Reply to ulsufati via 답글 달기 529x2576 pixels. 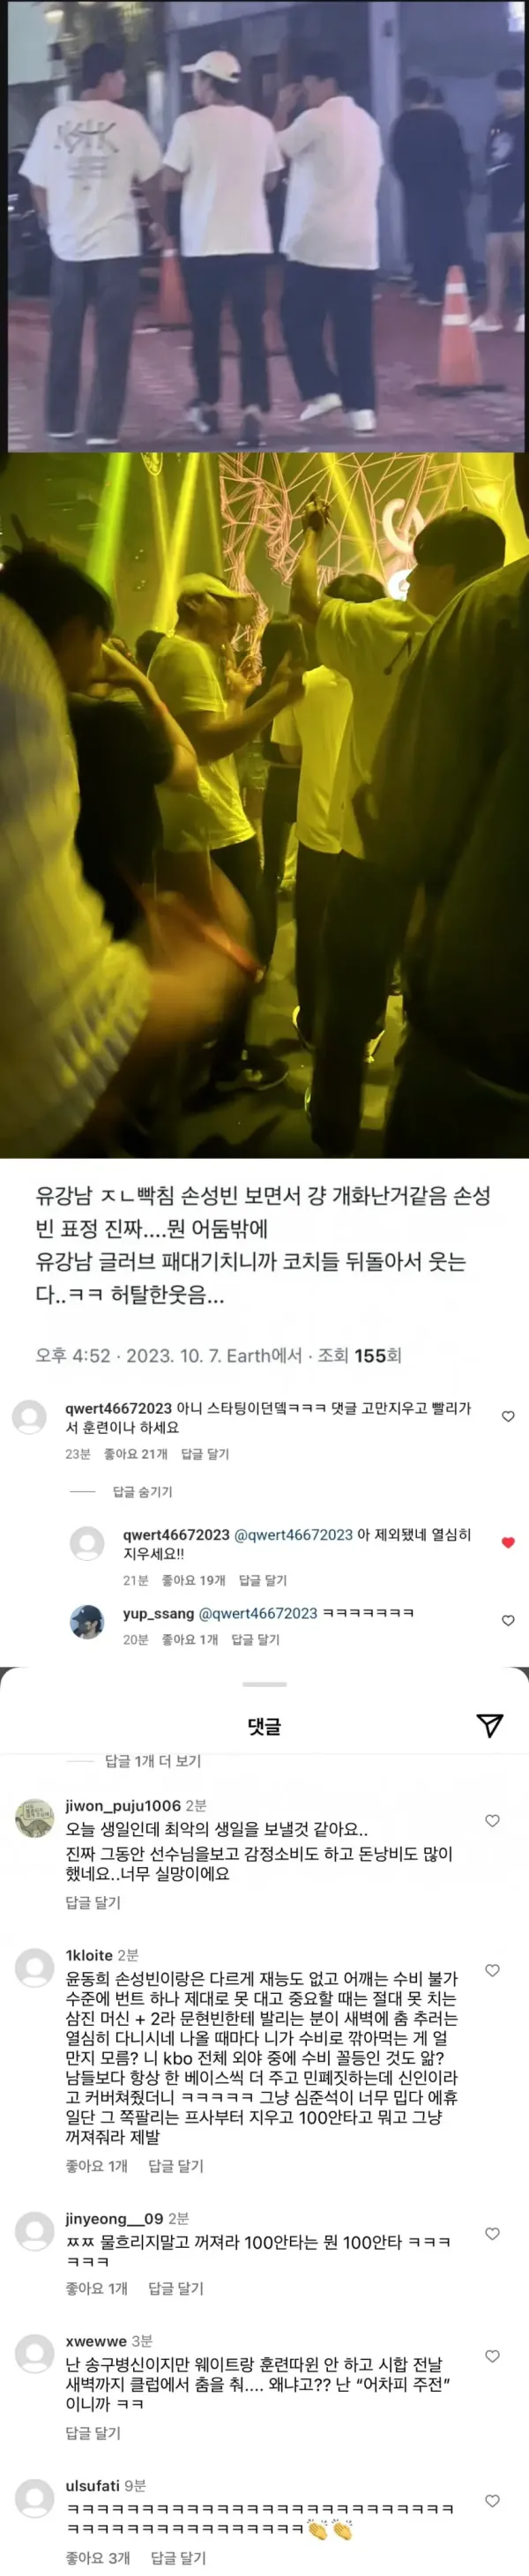pyautogui.click(x=178, y=2557)
